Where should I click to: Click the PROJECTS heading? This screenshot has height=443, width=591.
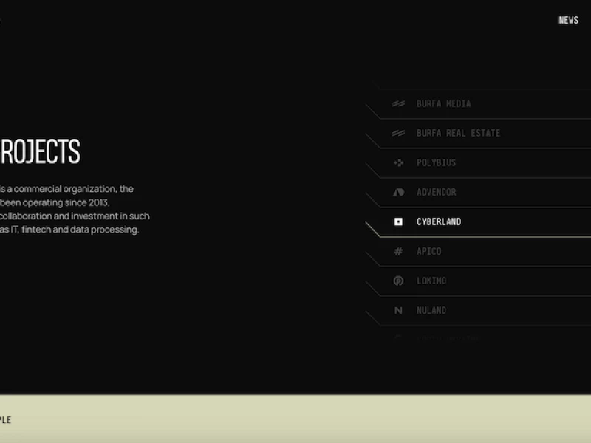click(40, 151)
